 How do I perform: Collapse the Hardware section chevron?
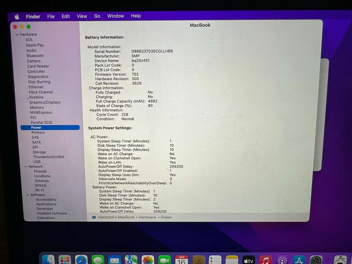17,35
